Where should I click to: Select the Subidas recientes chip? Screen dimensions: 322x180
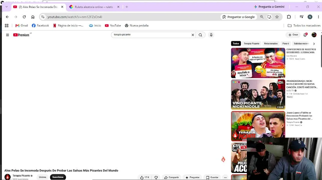301,43
